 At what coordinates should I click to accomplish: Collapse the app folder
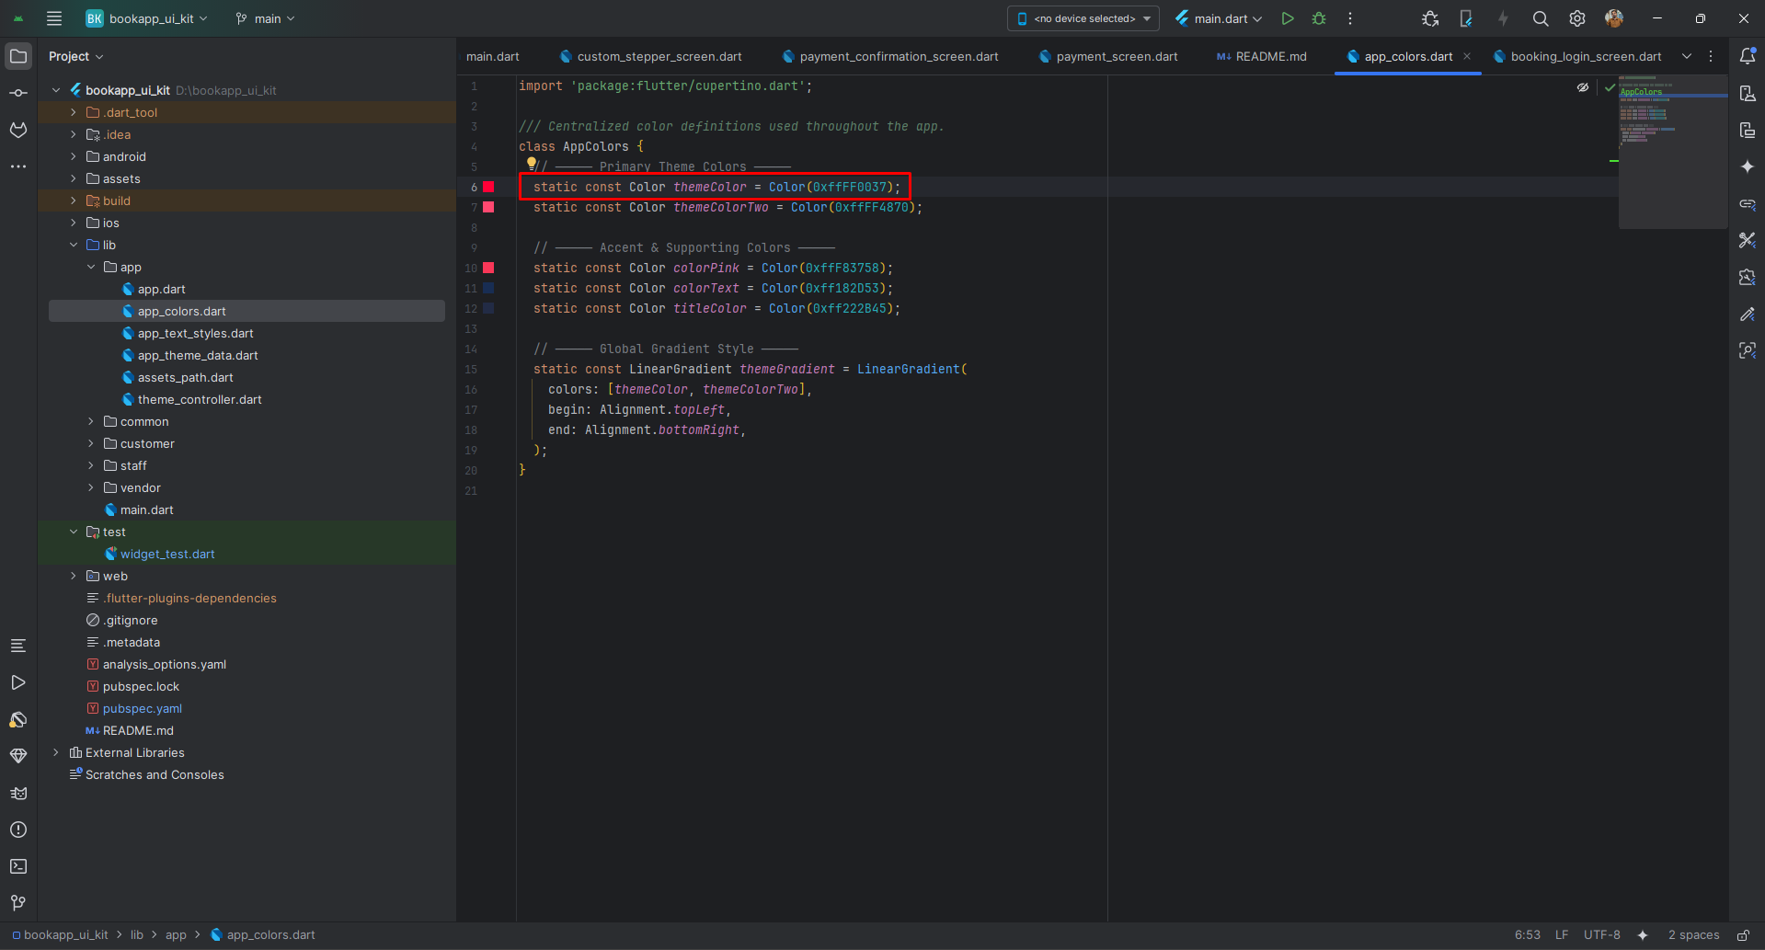pyautogui.click(x=91, y=267)
